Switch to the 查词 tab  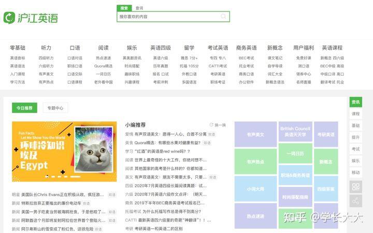pyautogui.click(x=139, y=8)
